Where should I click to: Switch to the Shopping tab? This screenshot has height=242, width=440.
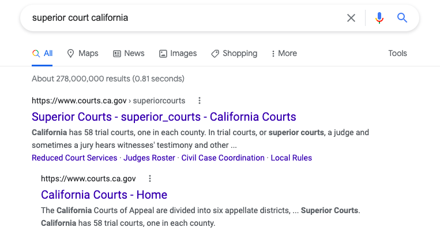tap(234, 53)
